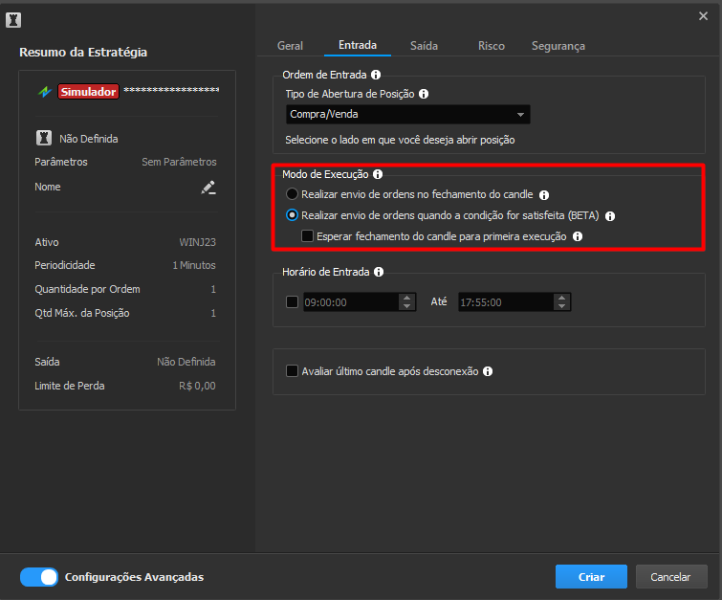Click the green lightning simulator icon
The width and height of the screenshot is (722, 600).
[x=45, y=91]
